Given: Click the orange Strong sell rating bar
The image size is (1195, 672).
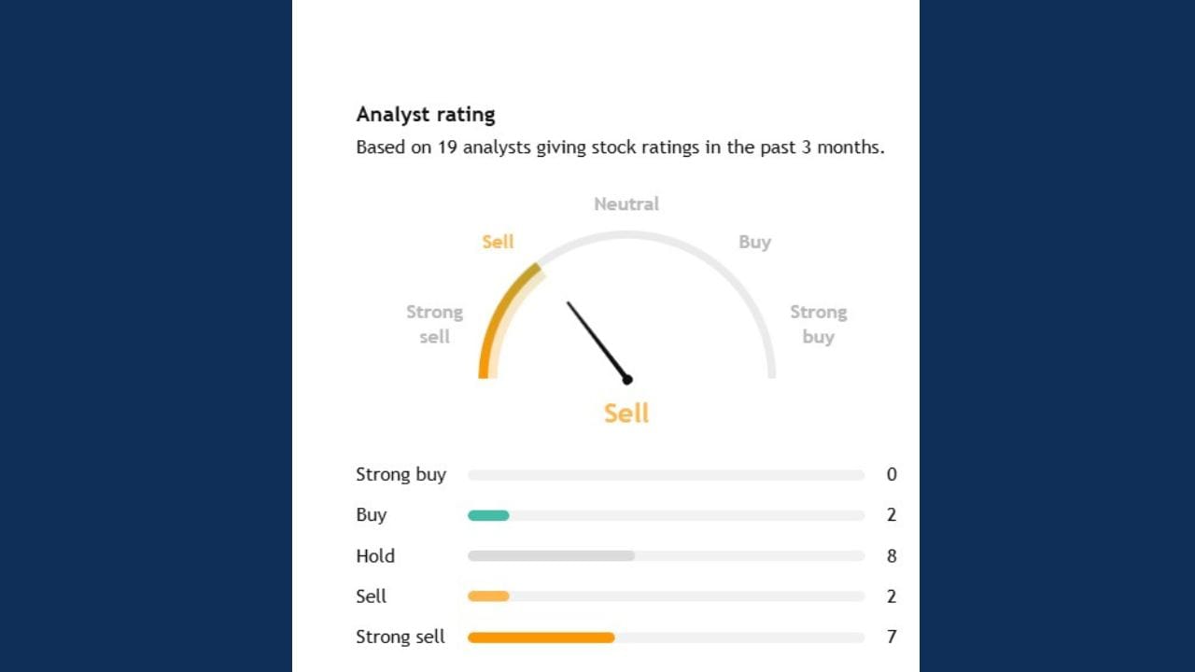Looking at the screenshot, I should pyautogui.click(x=541, y=637).
